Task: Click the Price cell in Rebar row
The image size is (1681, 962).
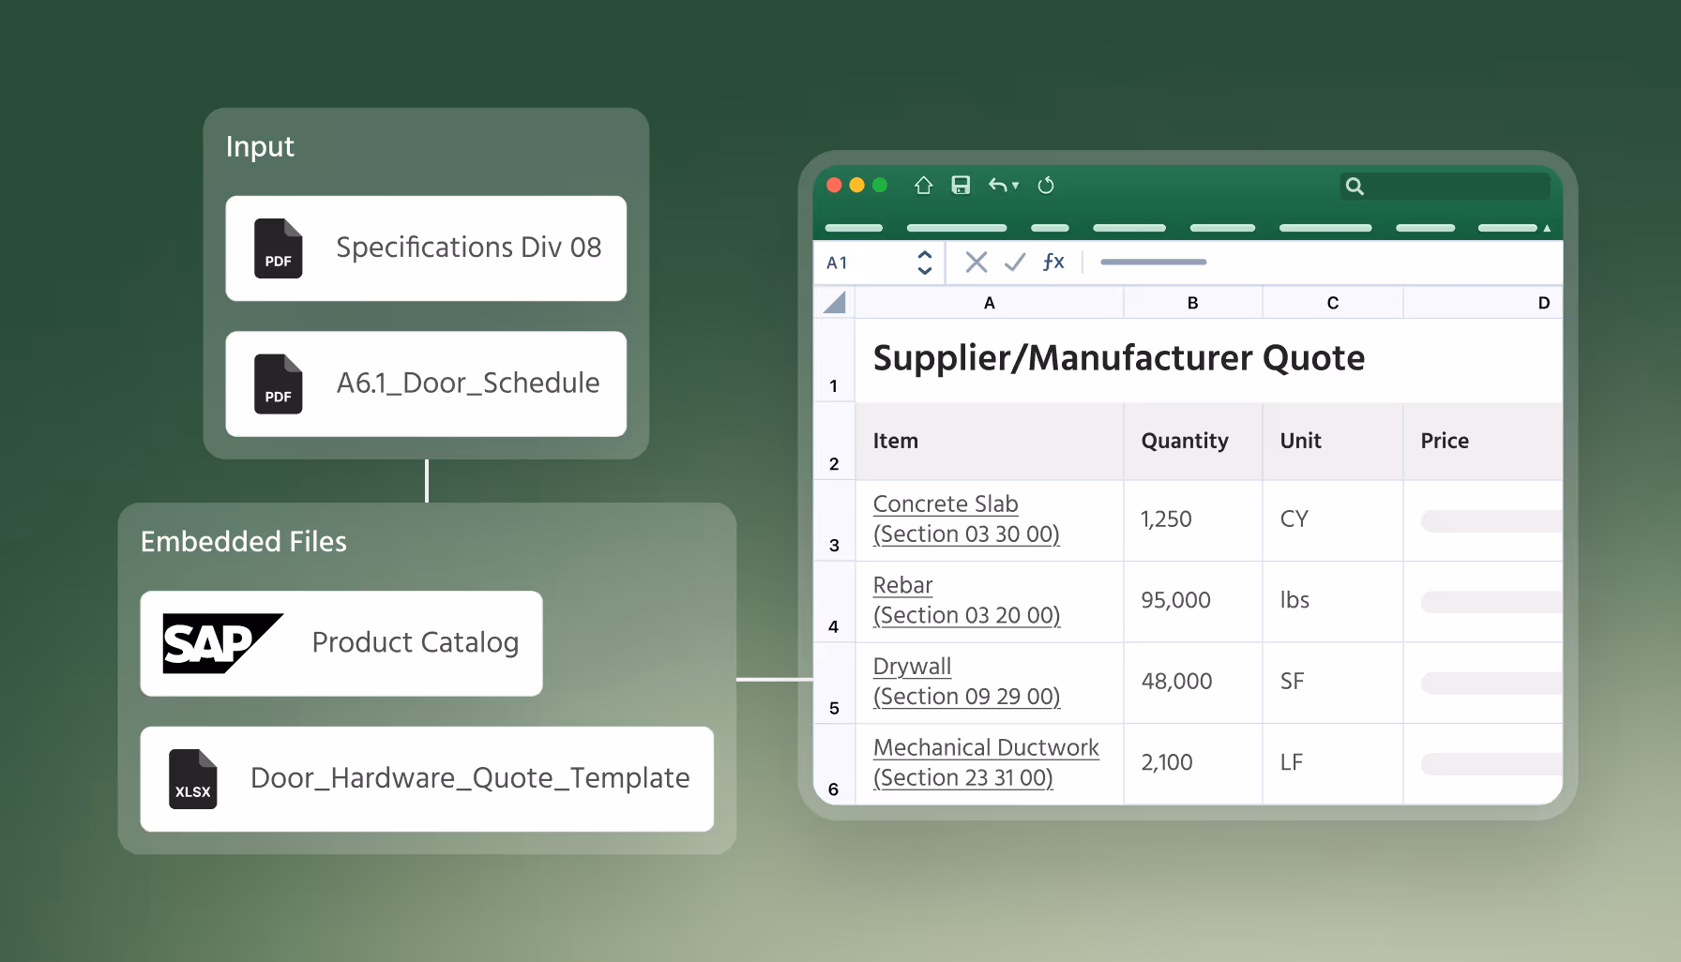Action: [1483, 602]
